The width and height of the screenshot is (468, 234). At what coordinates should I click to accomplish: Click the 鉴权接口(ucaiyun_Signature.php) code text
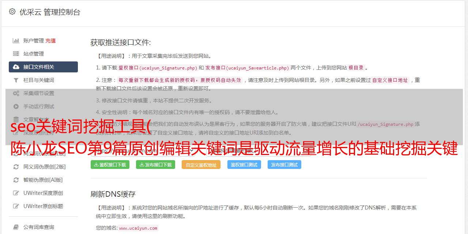[158, 68]
